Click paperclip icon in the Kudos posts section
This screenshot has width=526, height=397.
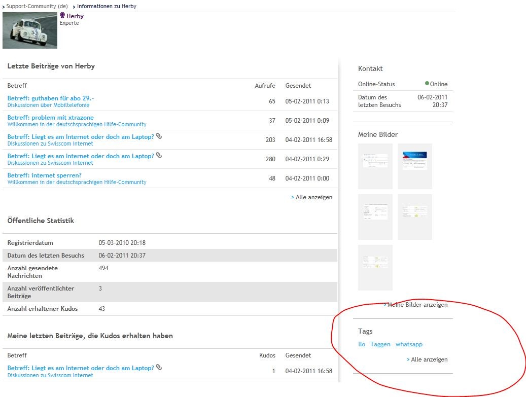159,368
